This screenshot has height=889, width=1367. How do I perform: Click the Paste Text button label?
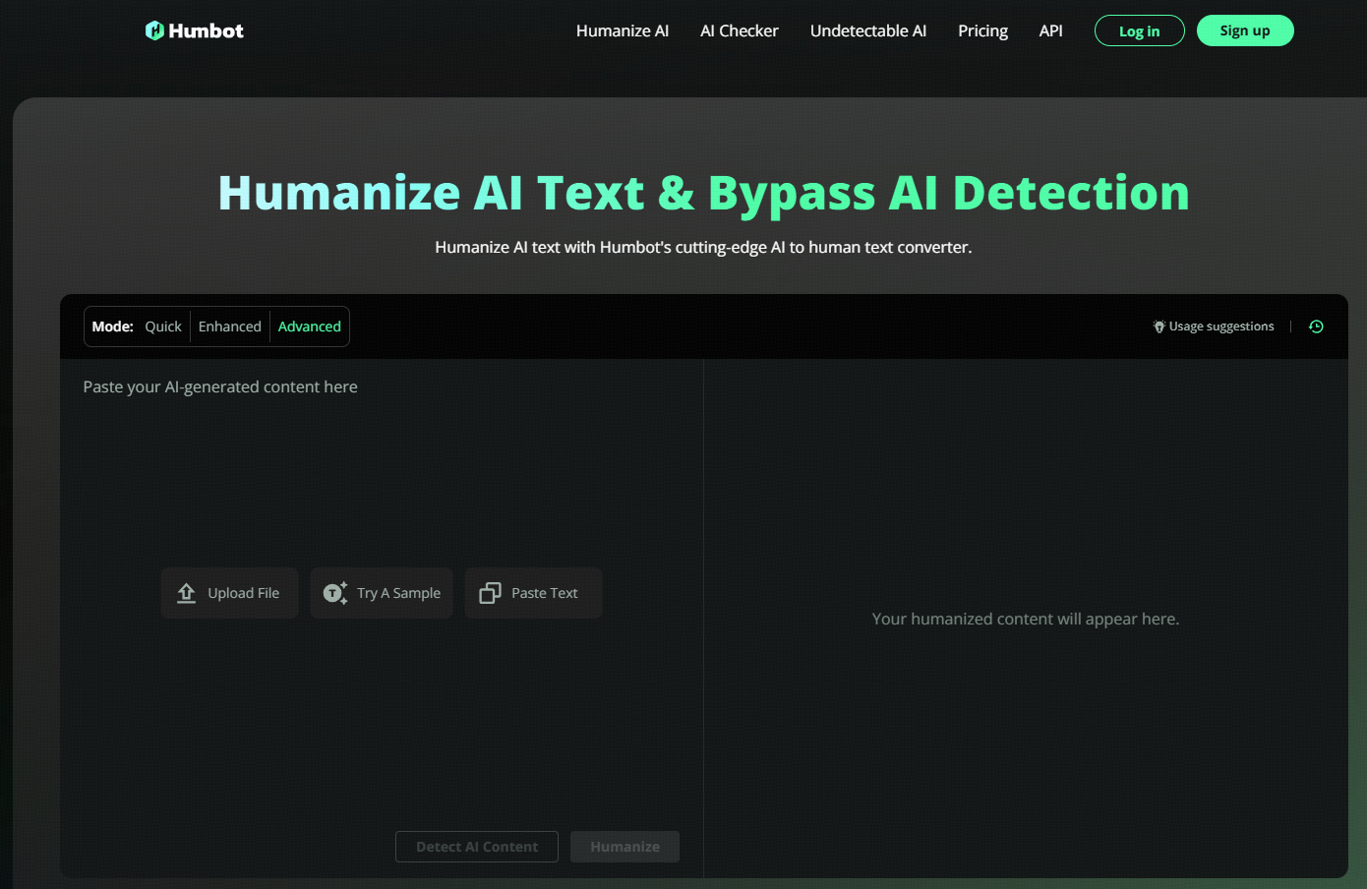[545, 593]
